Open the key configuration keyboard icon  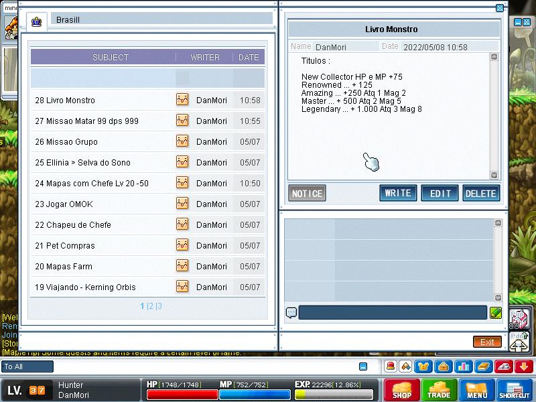point(504,366)
